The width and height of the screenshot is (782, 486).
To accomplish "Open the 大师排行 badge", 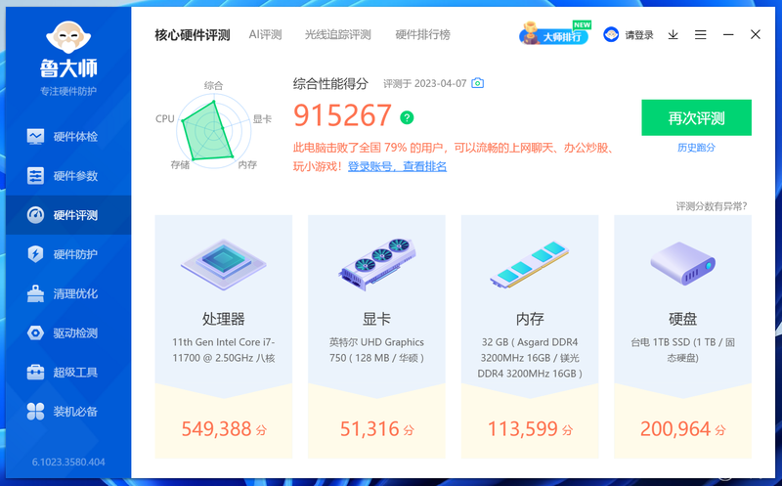I will pos(555,33).
